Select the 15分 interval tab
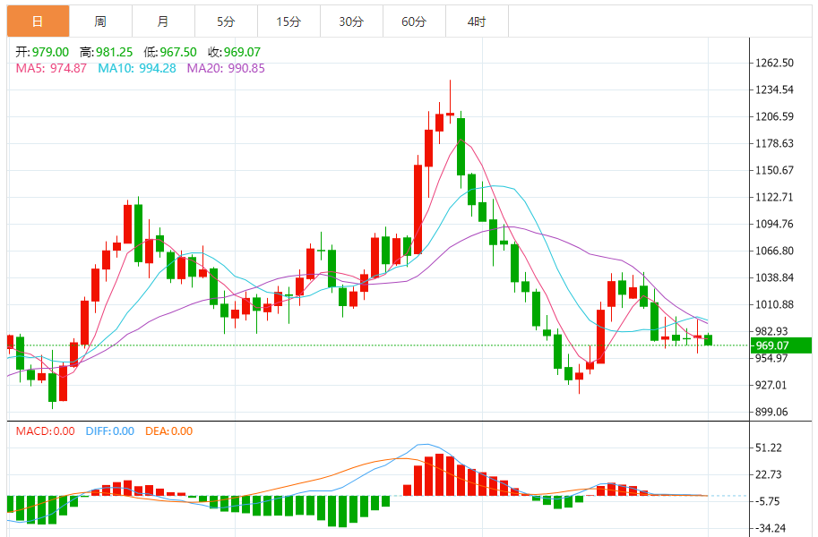The width and height of the screenshot is (818, 537). pyautogui.click(x=288, y=21)
